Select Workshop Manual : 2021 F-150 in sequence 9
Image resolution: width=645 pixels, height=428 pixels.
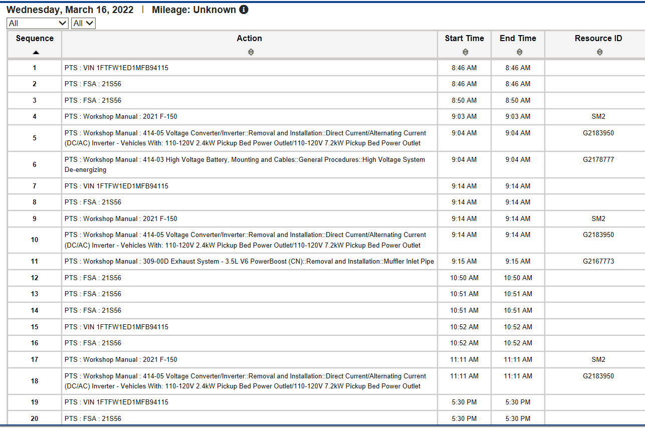click(121, 219)
